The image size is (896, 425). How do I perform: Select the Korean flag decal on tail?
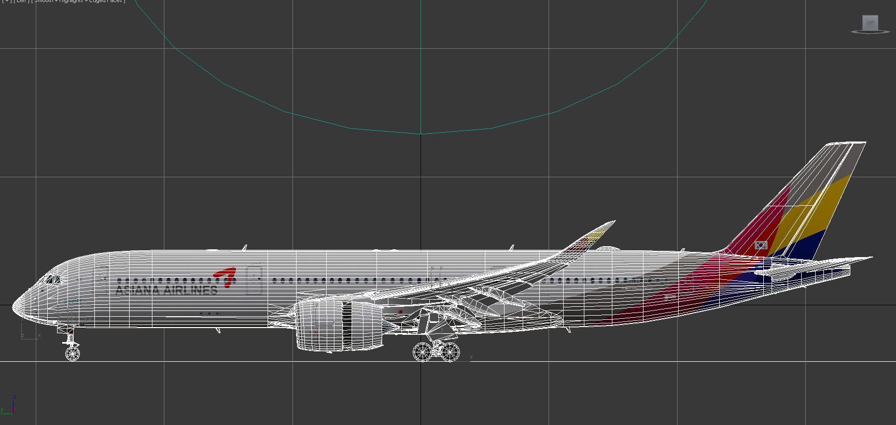[761, 245]
